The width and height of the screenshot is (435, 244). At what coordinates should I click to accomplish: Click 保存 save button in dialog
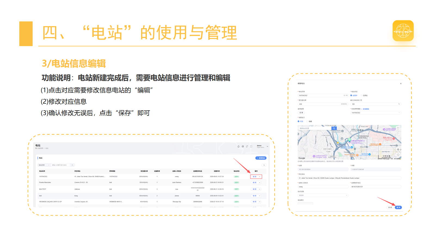point(398,207)
